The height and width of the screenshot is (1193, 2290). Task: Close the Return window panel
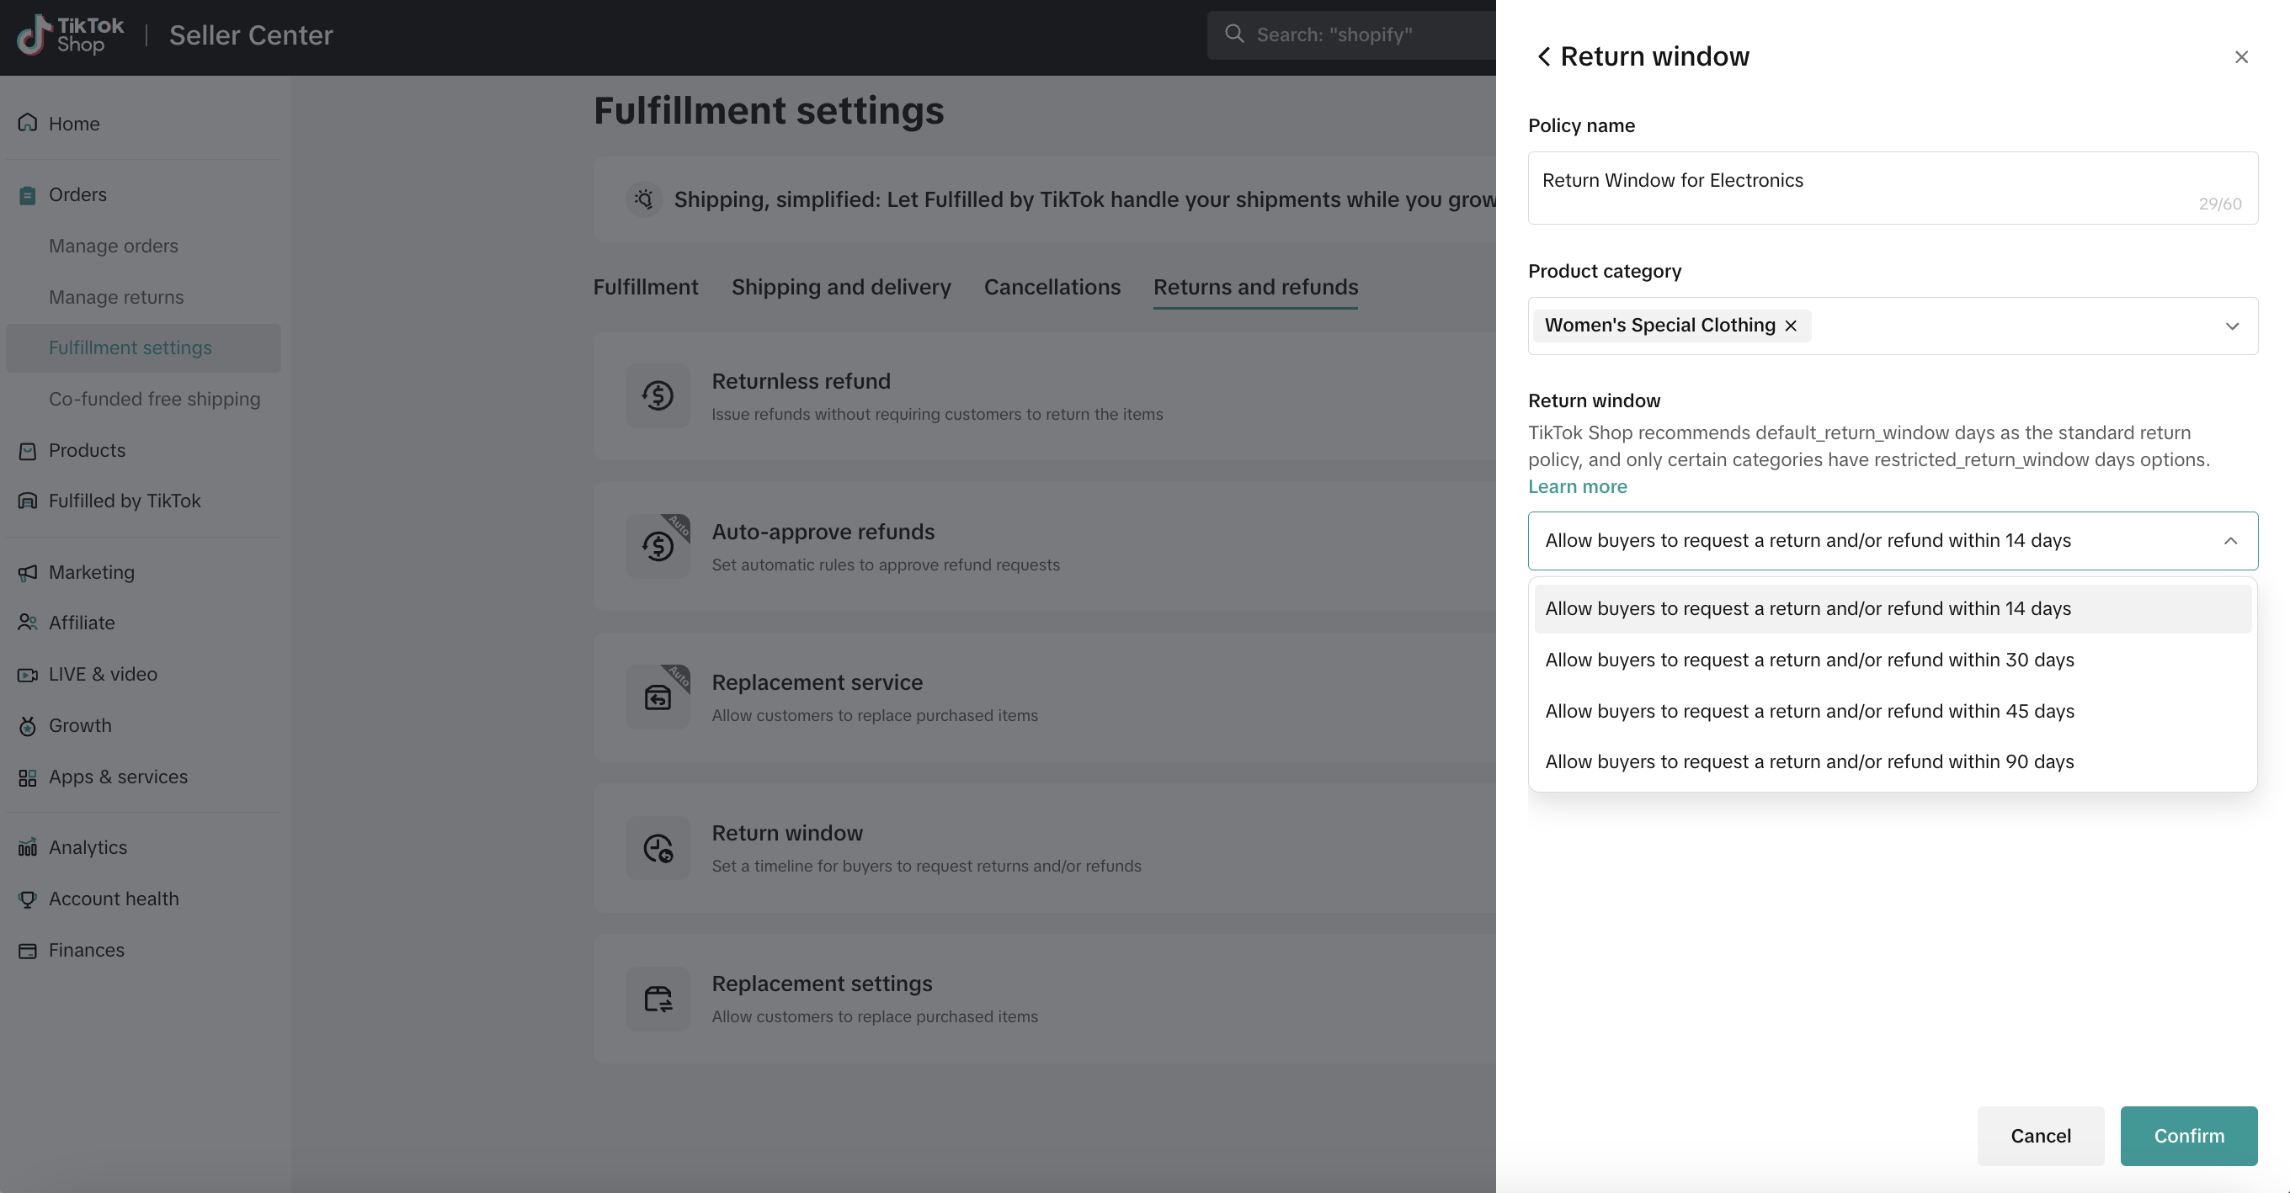[x=2241, y=57]
